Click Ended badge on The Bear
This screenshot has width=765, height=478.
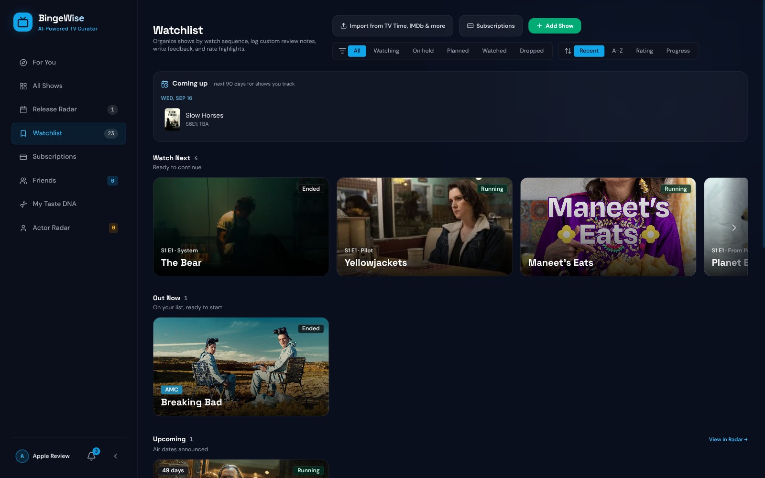(311, 189)
